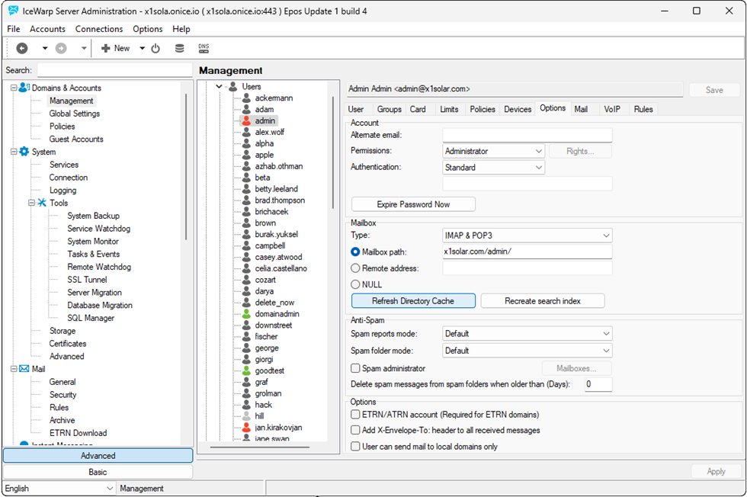Click the back navigation arrow icon
The width and height of the screenshot is (747, 497).
click(22, 48)
